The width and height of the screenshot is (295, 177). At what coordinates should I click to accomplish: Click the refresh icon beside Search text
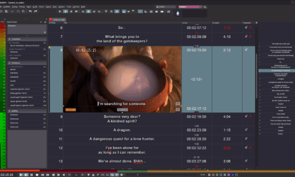[45, 22]
